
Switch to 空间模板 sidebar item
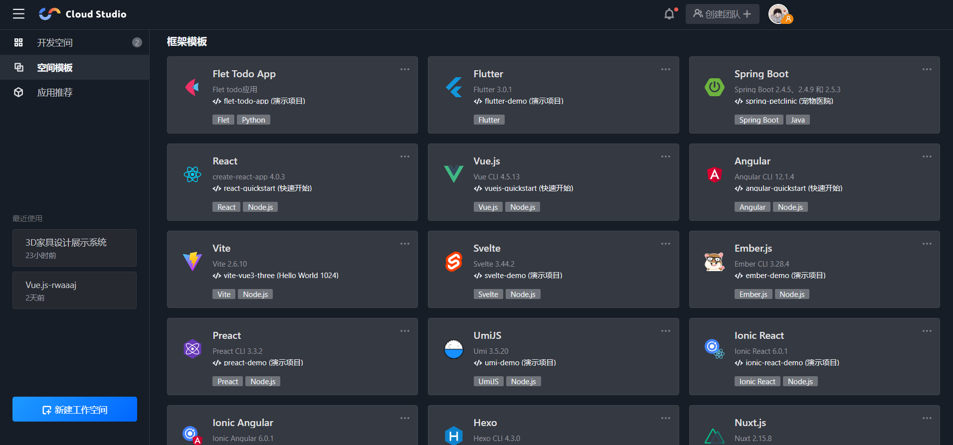[55, 68]
